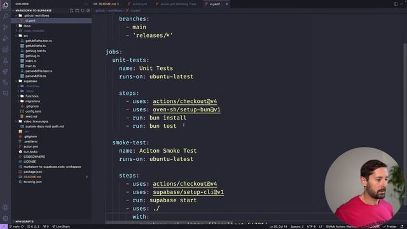Click the LF end-of-line indicator
This screenshot has height=229, width=407.
(x=321, y=226)
